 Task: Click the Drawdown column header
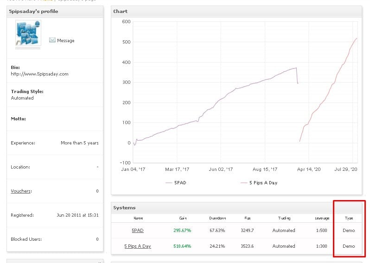217,218
